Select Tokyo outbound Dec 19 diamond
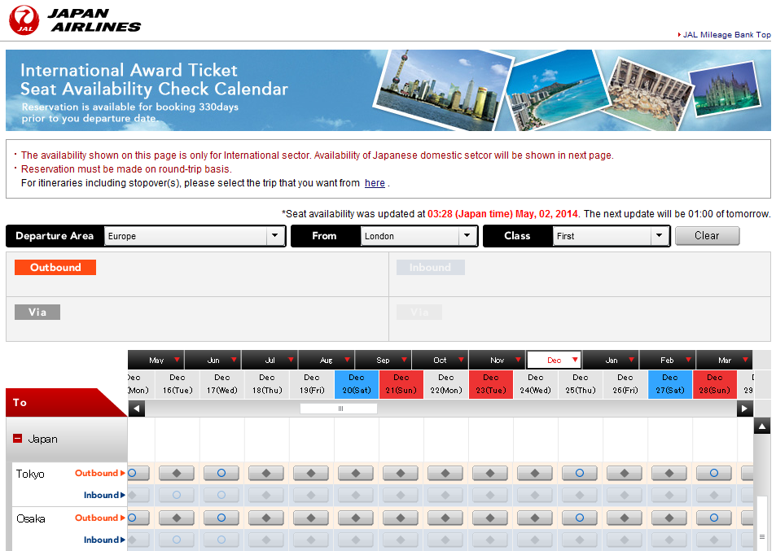 [311, 474]
